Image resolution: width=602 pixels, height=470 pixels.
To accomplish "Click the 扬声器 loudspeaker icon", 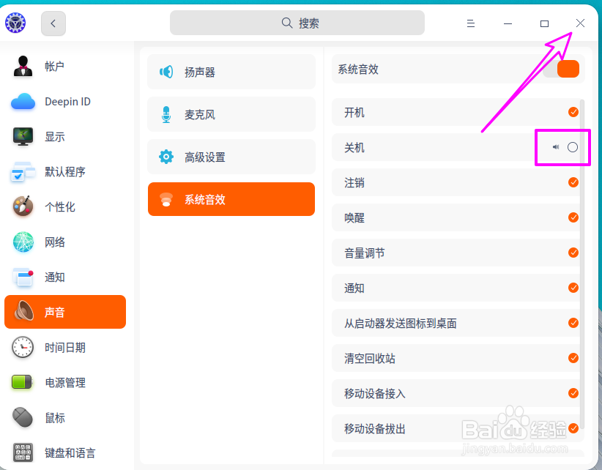I will 166,72.
